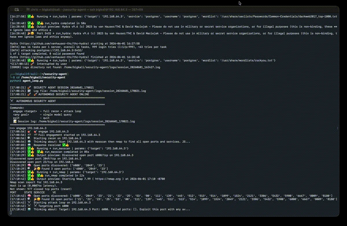
Task: Click 'run_masscan completed in 85s'
Action: click(67, 152)
